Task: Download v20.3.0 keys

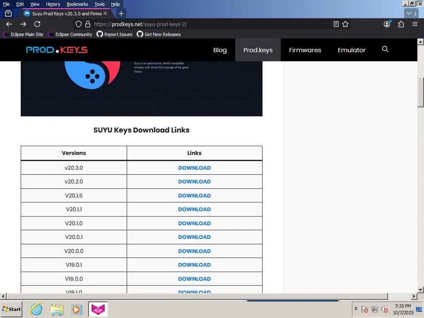Action: pos(195,168)
